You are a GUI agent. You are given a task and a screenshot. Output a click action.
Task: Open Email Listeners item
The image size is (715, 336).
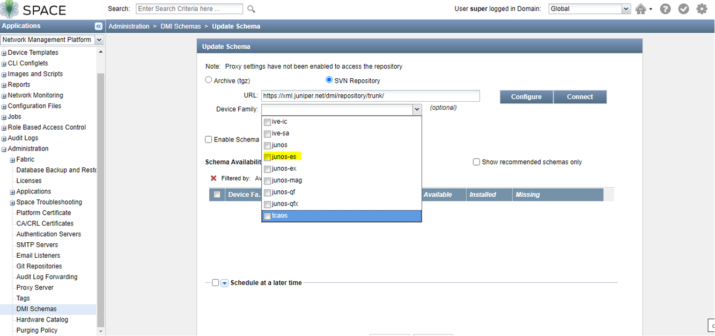pyautogui.click(x=38, y=256)
